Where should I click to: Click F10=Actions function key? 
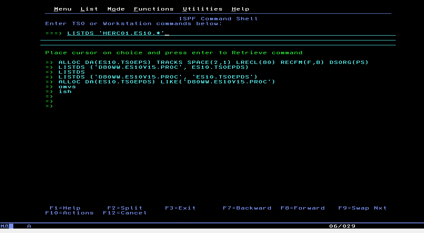point(69,213)
